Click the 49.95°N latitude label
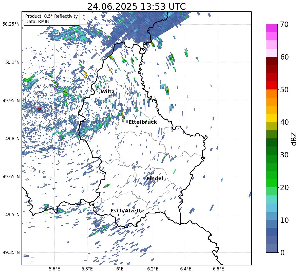This screenshot has height=274, width=300. tap(11, 101)
